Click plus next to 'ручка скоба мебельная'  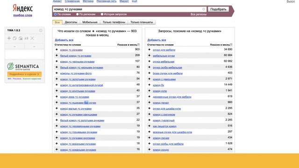click(x=149, y=67)
